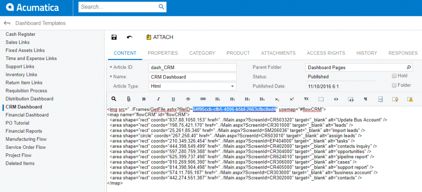This screenshot has height=192, width=422.
Task: Click the search magnifier in top bar
Action: tap(161, 7)
